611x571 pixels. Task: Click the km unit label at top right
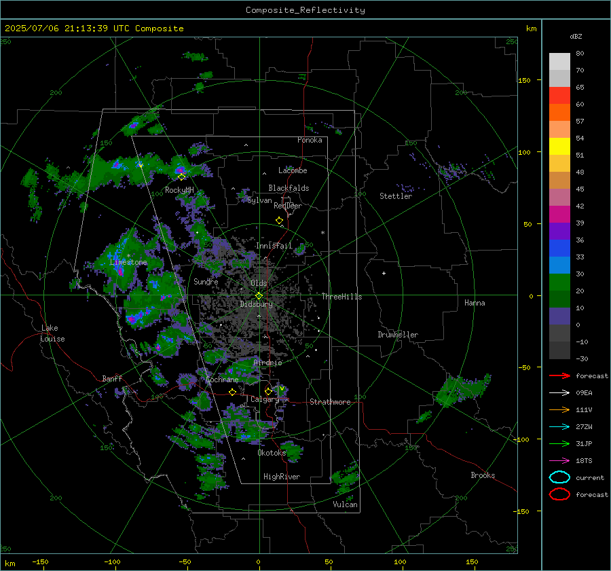pyautogui.click(x=531, y=29)
